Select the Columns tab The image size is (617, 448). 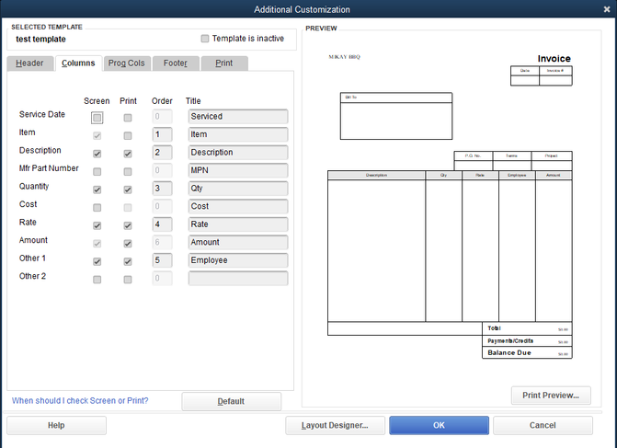click(x=78, y=63)
